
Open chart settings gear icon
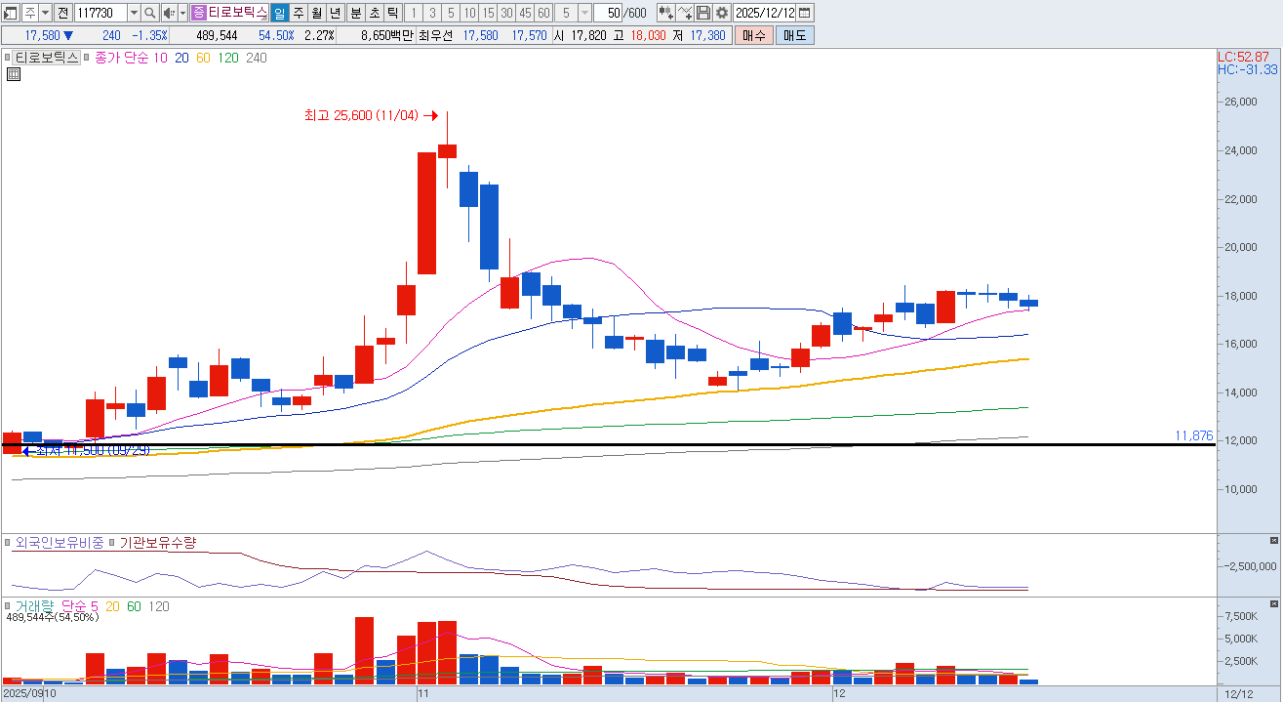(721, 13)
